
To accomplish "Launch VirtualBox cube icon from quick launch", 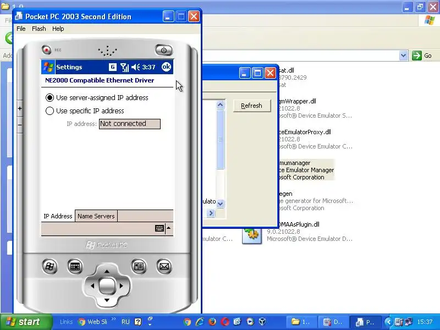I will pos(262,322).
